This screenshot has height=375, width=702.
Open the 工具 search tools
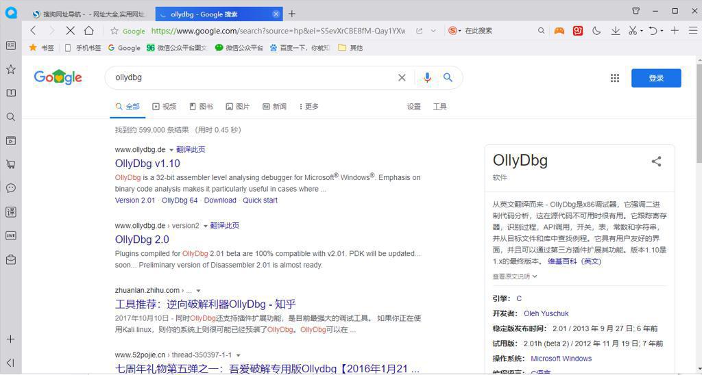coord(439,106)
